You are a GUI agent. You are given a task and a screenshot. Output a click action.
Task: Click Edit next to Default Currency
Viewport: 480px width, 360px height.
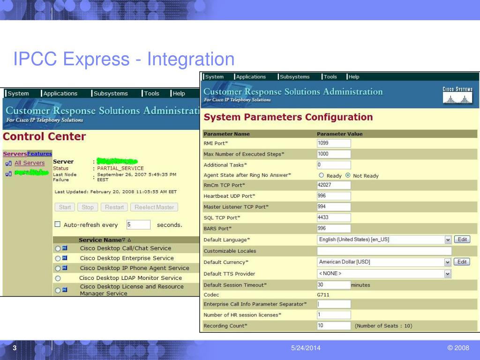pos(462,262)
